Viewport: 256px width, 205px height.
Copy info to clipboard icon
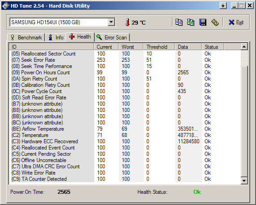tap(179, 22)
